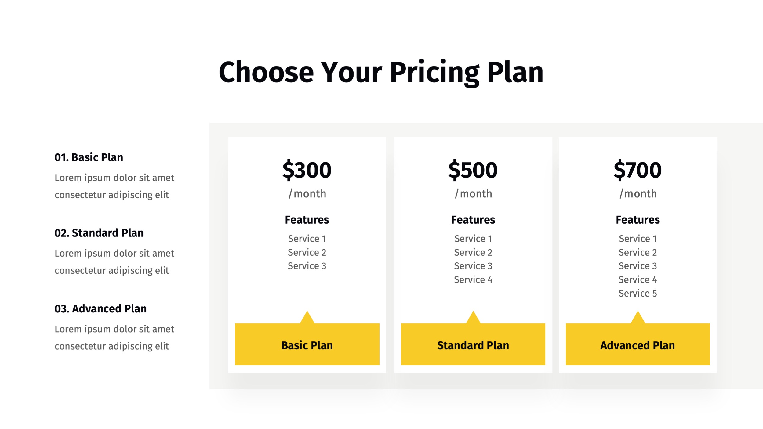Click the "03. Advanced Plan" heading
Screen dimensions: 763x429
coord(100,308)
